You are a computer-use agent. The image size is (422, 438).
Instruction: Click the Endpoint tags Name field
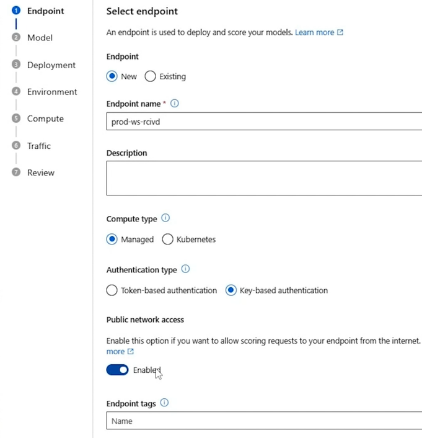coord(264,421)
